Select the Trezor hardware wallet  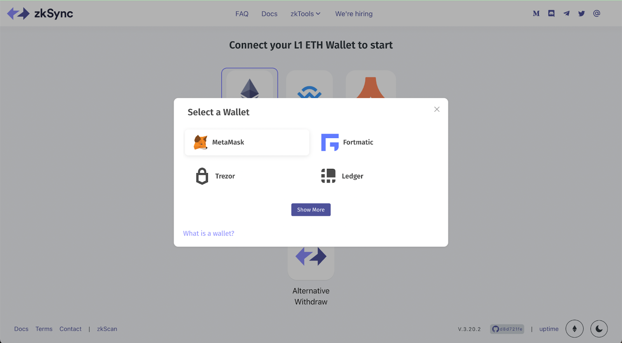[247, 176]
